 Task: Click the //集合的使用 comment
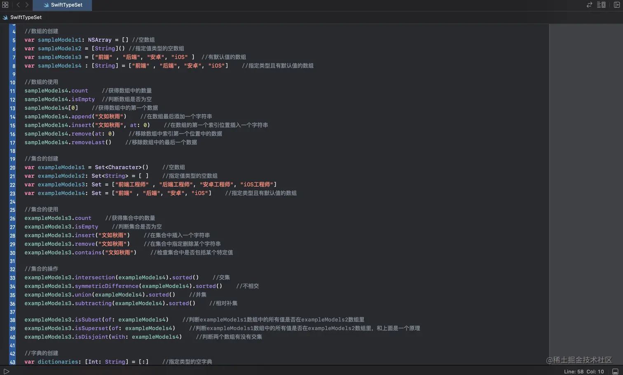click(x=41, y=210)
